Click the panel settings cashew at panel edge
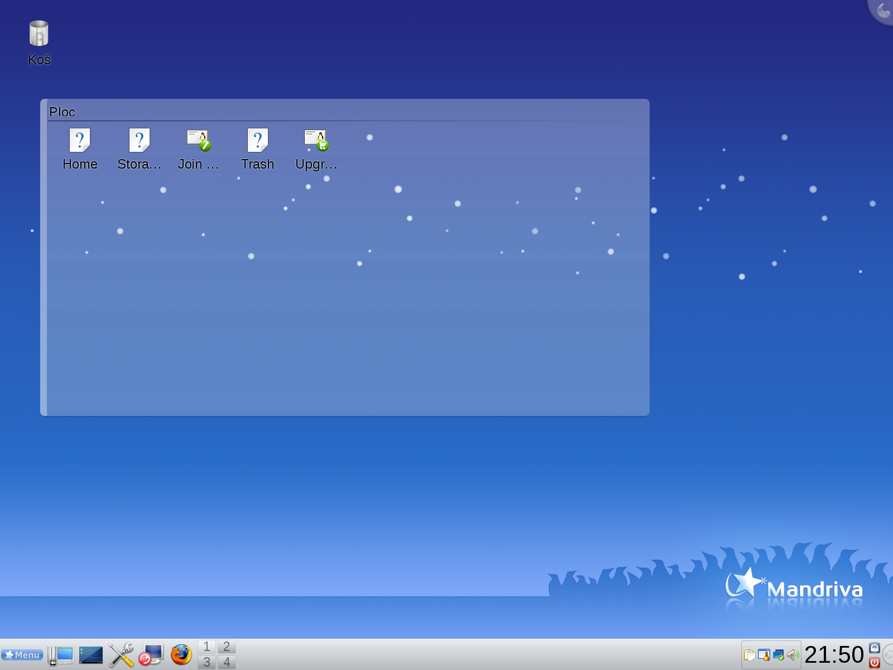This screenshot has height=670, width=893. 888,655
